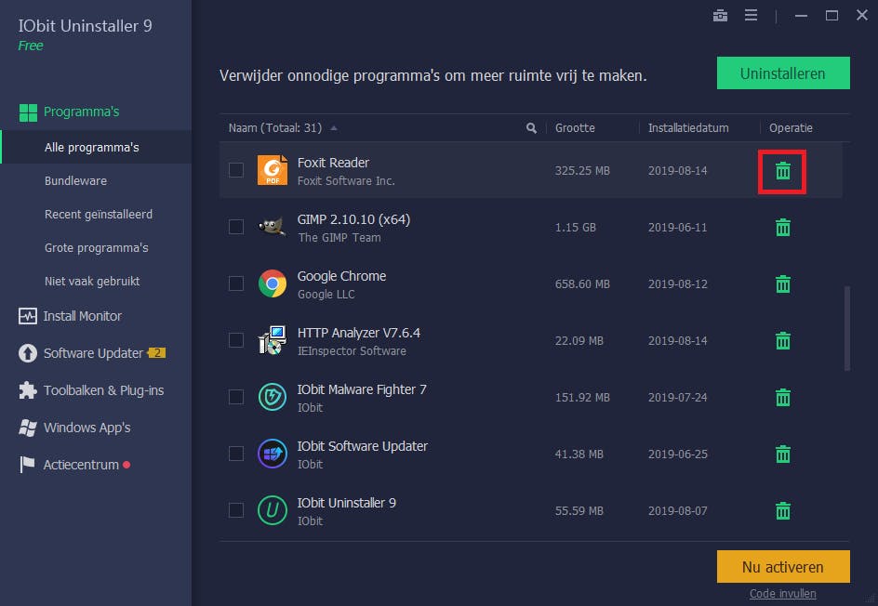Click the trash icon for IObit Malware Fighter 7

point(783,397)
